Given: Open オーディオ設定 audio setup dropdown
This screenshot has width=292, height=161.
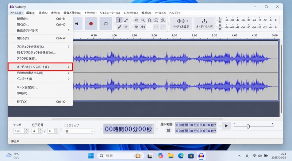Looking at the screenshot, I should [181, 23].
